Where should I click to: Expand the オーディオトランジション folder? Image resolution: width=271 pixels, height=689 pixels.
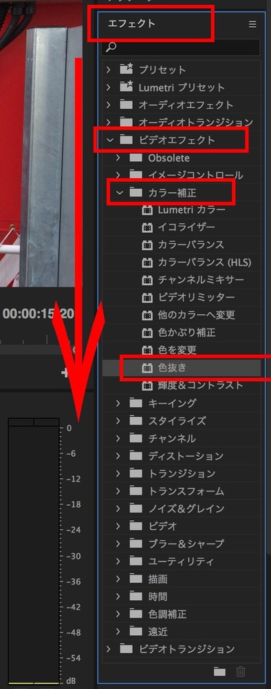click(109, 122)
